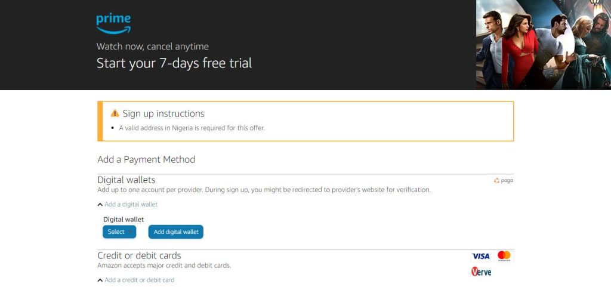Collapse using chevron beside Add a digital wallet
This screenshot has width=611, height=287.
(x=100, y=205)
